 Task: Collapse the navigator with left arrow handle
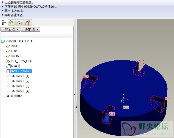[x=75, y=95]
